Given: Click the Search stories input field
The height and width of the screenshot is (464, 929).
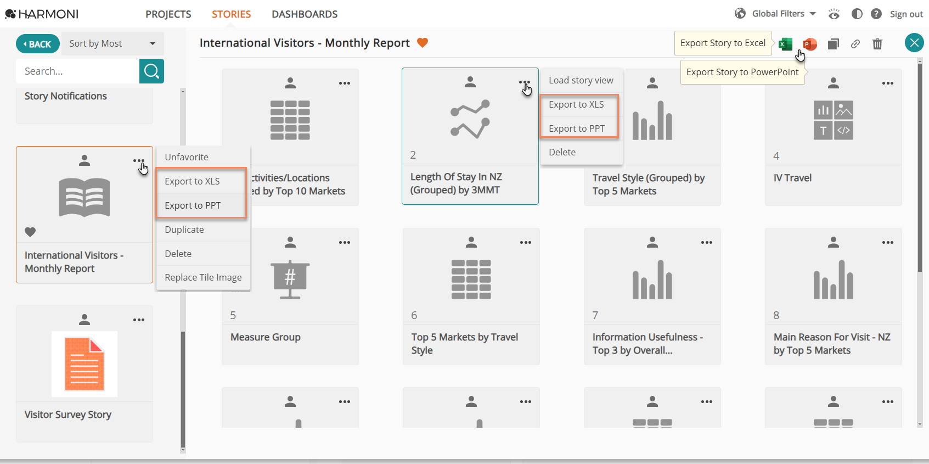Looking at the screenshot, I should click(x=78, y=71).
